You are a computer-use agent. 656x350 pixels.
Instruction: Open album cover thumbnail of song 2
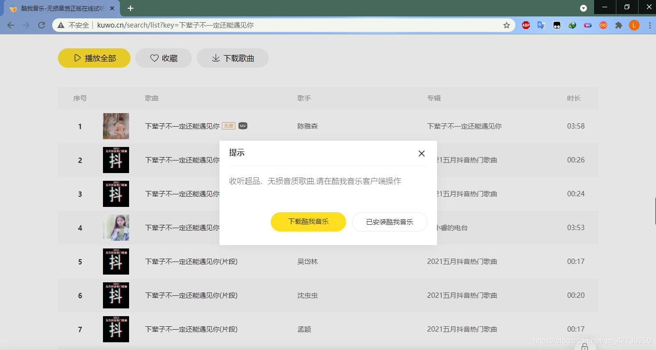[116, 160]
